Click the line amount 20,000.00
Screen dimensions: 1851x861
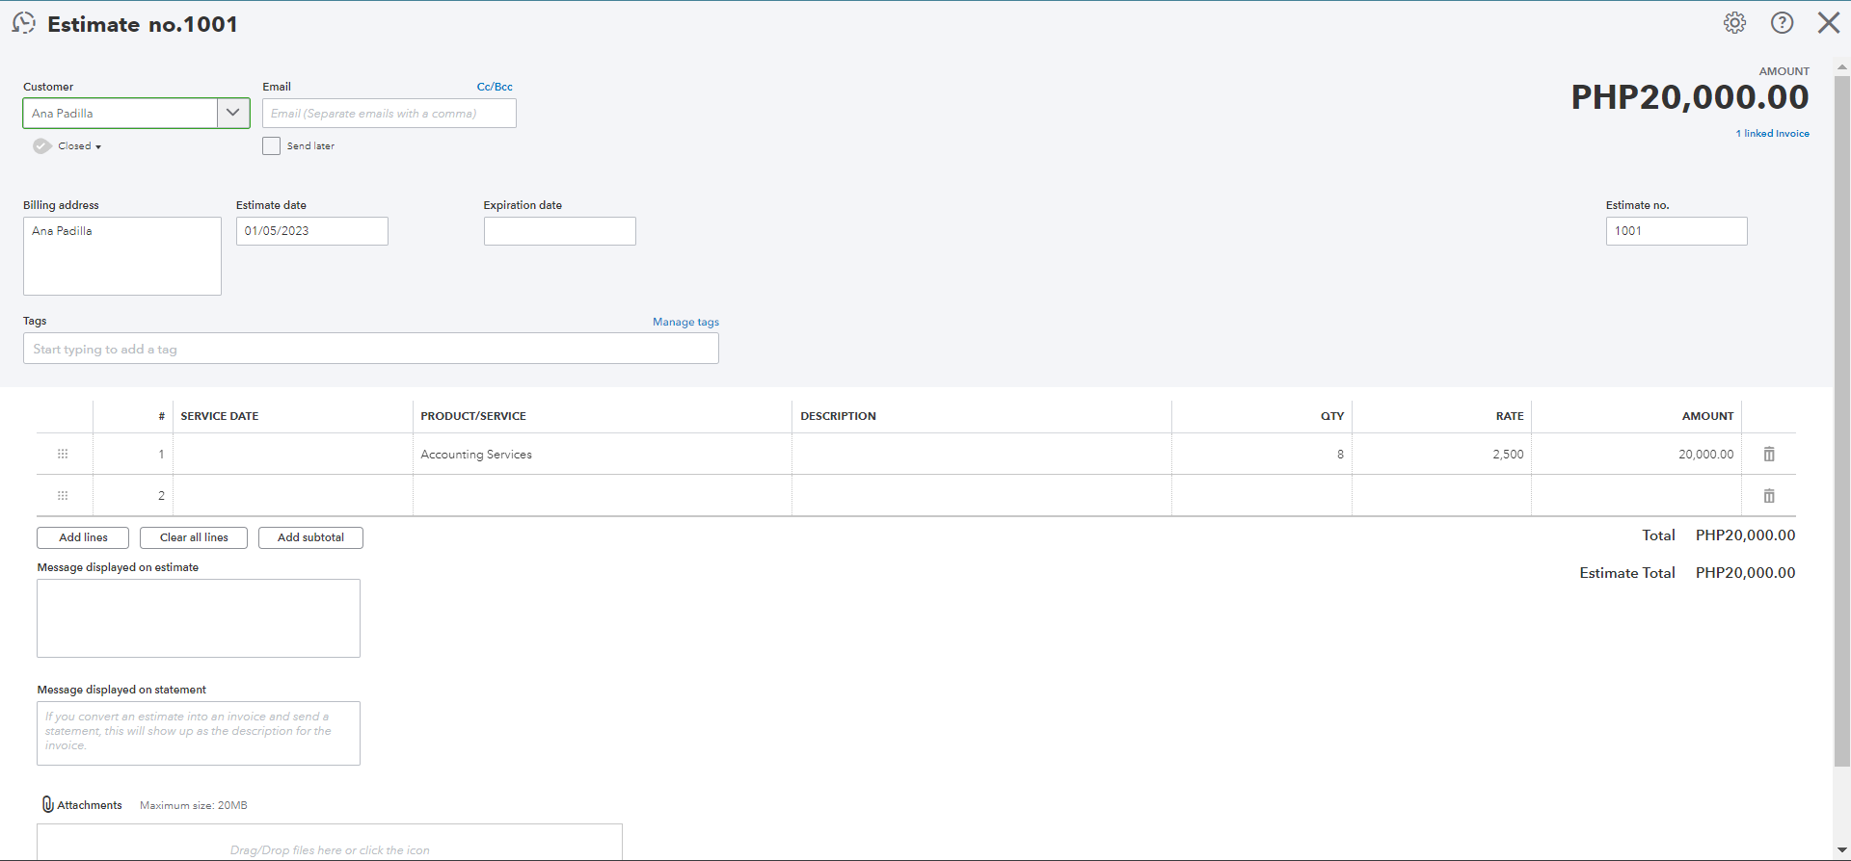[1705, 455]
